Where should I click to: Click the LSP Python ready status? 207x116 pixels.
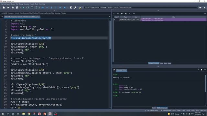coord(151,111)
